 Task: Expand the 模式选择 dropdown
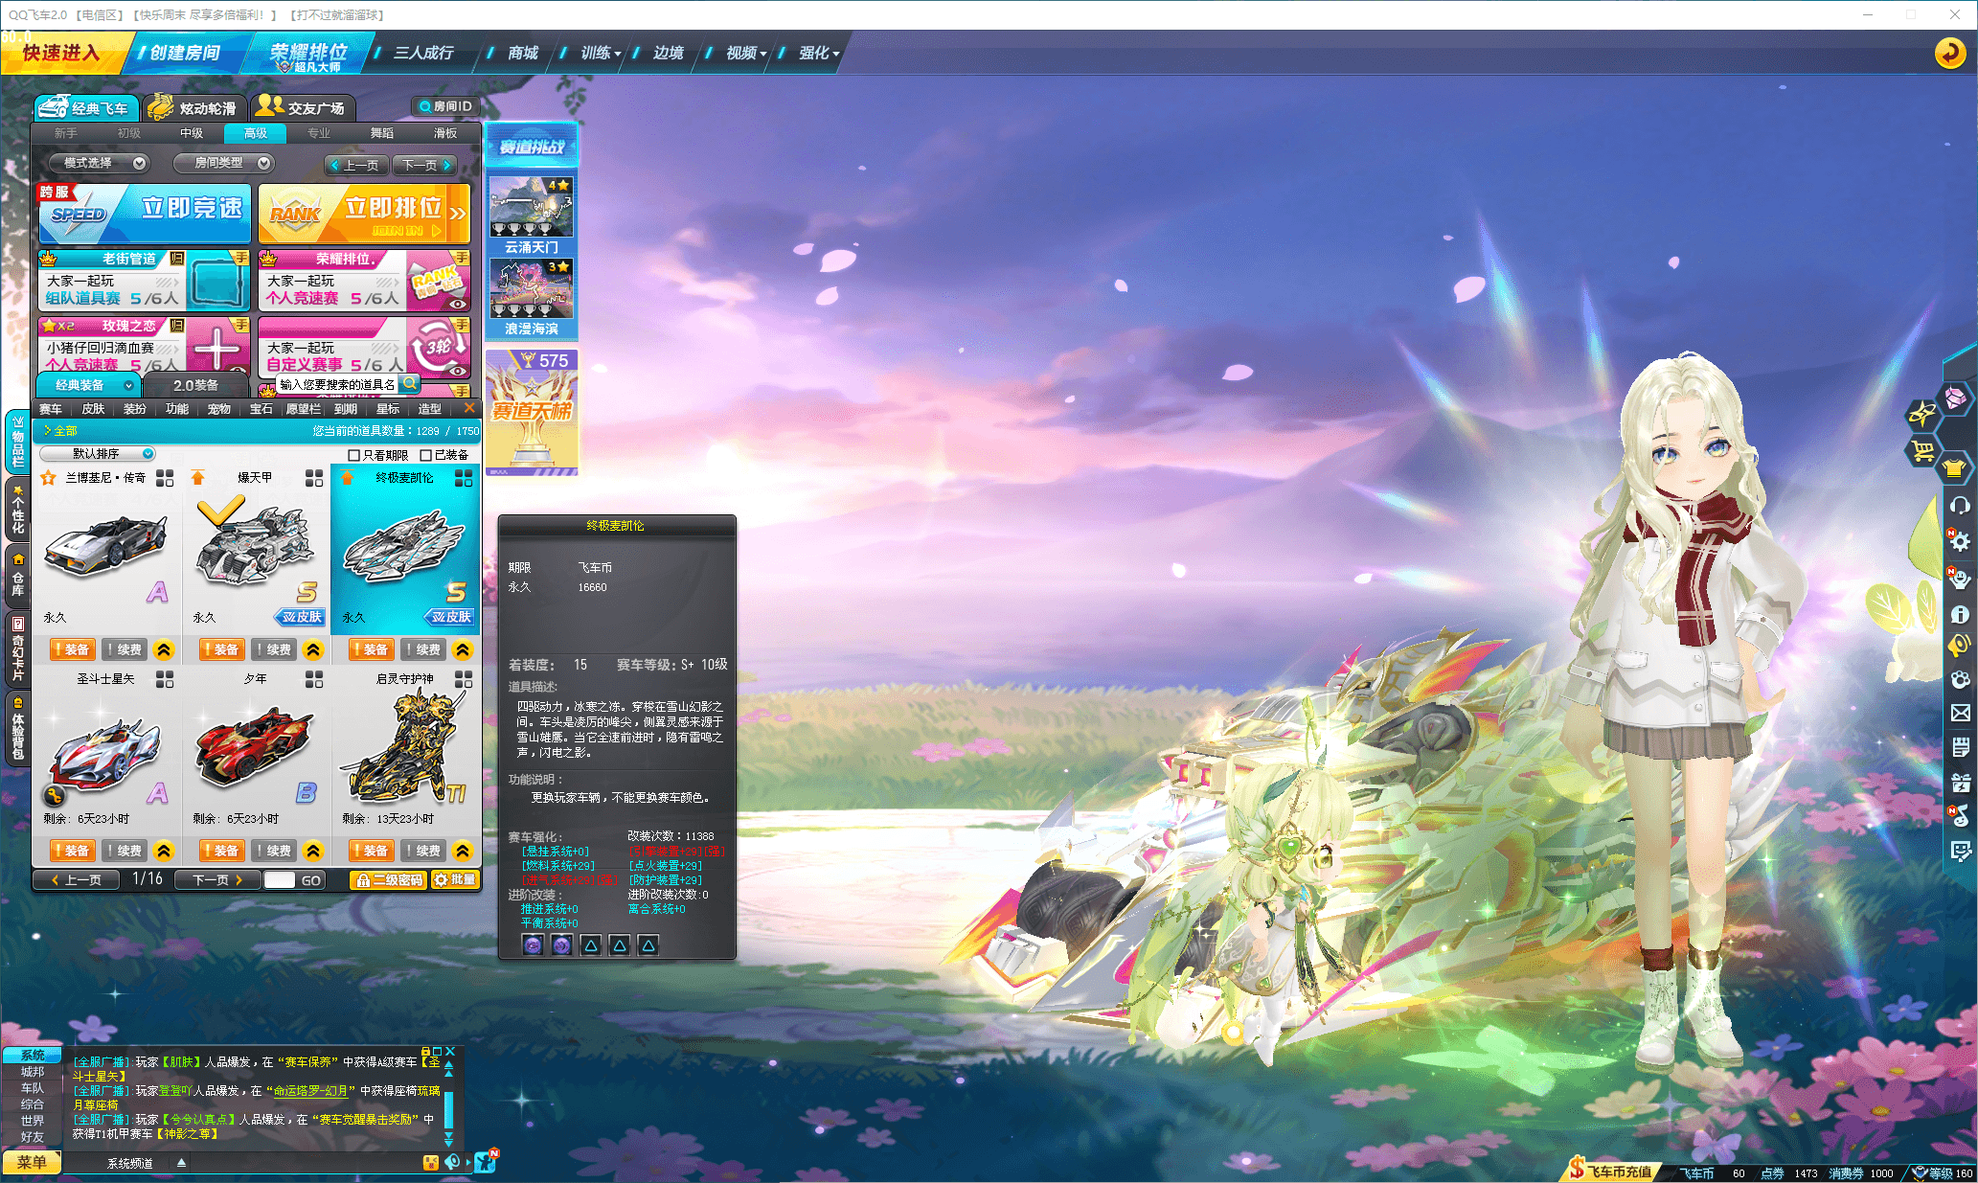click(x=99, y=163)
